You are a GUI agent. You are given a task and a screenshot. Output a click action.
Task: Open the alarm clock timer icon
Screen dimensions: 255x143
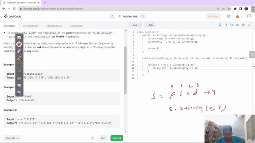pyautogui.click(x=229, y=16)
